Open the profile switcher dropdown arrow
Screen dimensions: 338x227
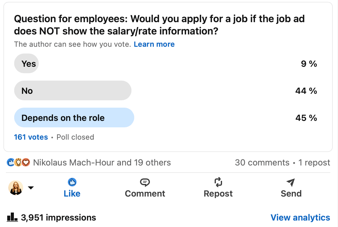31,188
